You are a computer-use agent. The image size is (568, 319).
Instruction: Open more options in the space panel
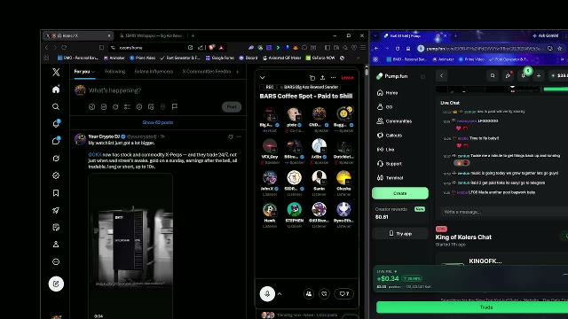click(x=334, y=77)
